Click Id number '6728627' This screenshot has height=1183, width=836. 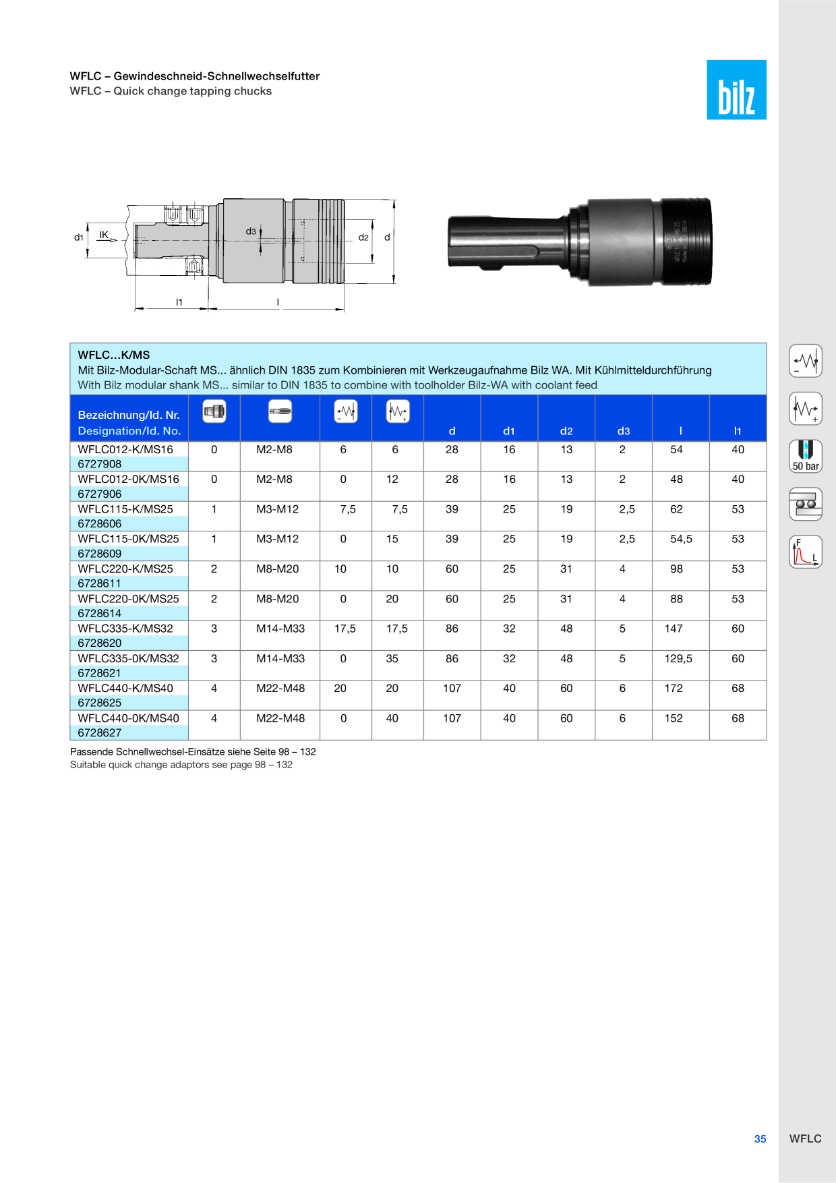click(x=100, y=733)
